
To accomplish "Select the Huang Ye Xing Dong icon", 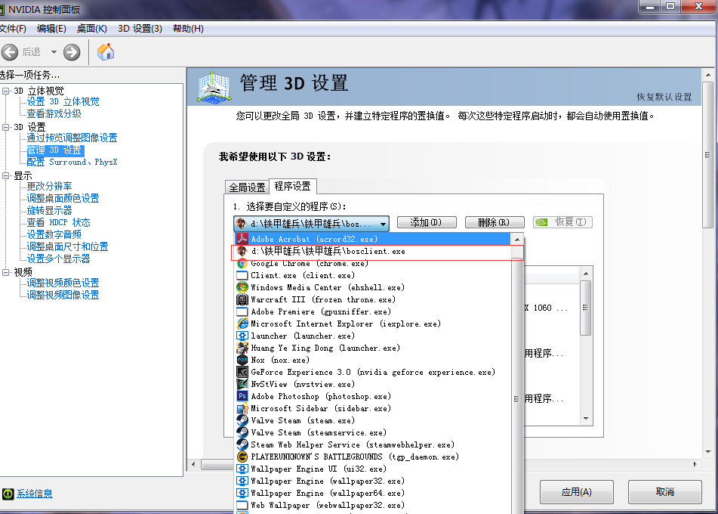I will [x=242, y=348].
